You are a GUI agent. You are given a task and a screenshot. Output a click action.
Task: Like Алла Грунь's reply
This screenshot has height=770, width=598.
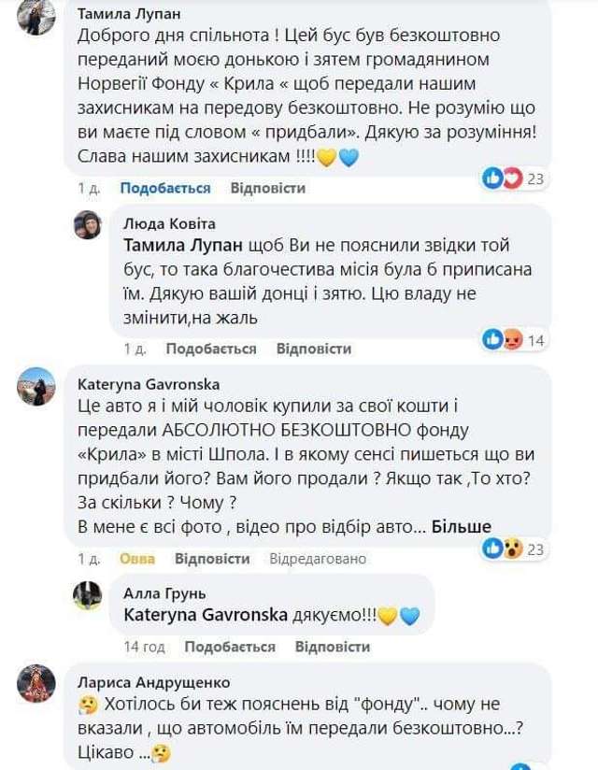(x=230, y=647)
